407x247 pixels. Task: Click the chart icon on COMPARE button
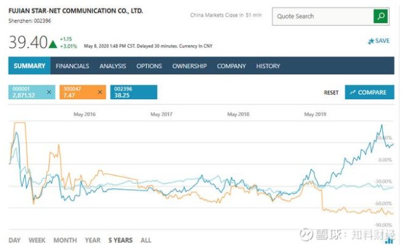pyautogui.click(x=352, y=92)
